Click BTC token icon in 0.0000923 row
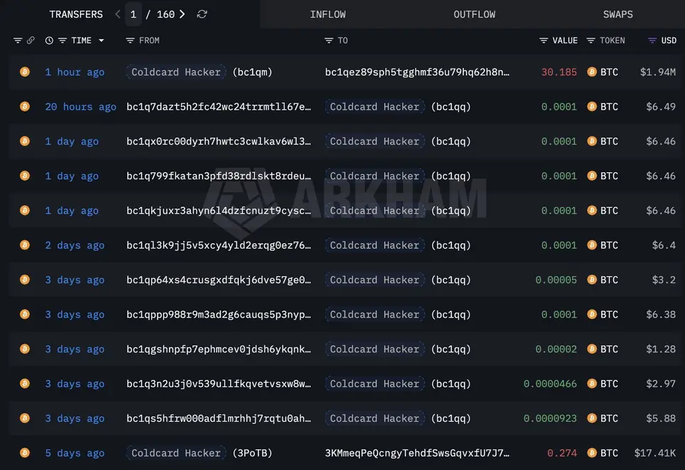 point(592,418)
